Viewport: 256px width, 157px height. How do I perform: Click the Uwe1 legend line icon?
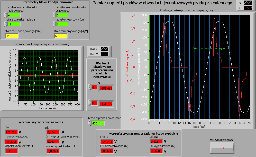coord(105,49)
